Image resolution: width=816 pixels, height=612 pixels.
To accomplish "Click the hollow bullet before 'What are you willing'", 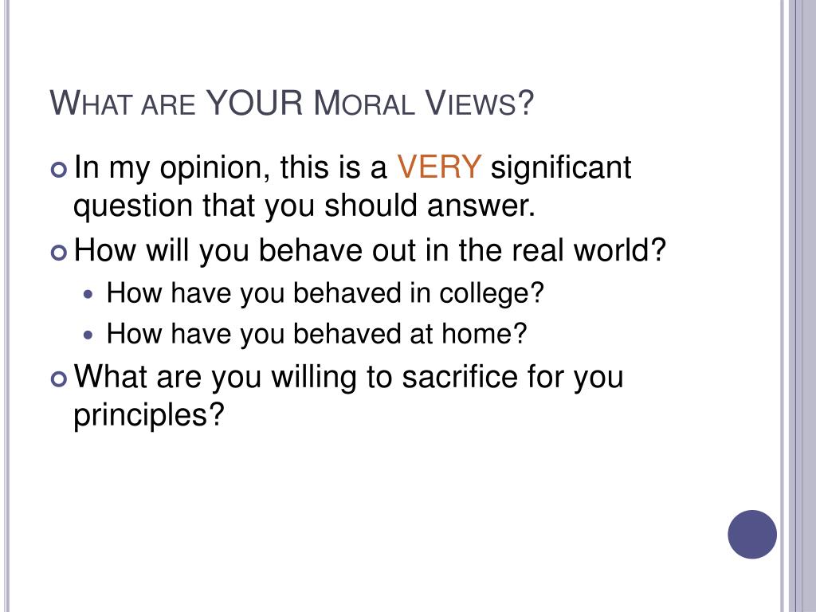I will (x=59, y=379).
